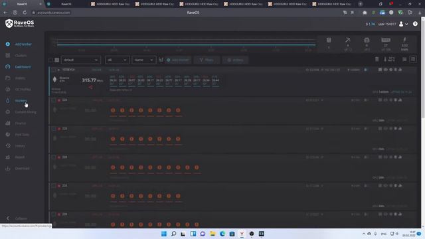The height and width of the screenshot is (239, 425).
Task: Open the console icon of active worker
Action: point(380,70)
